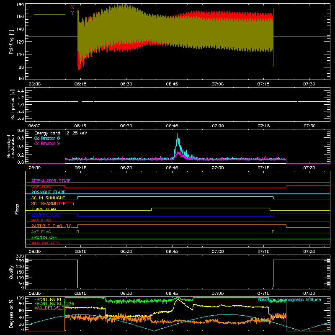Click the olive Y legend letter

coord(72,13)
